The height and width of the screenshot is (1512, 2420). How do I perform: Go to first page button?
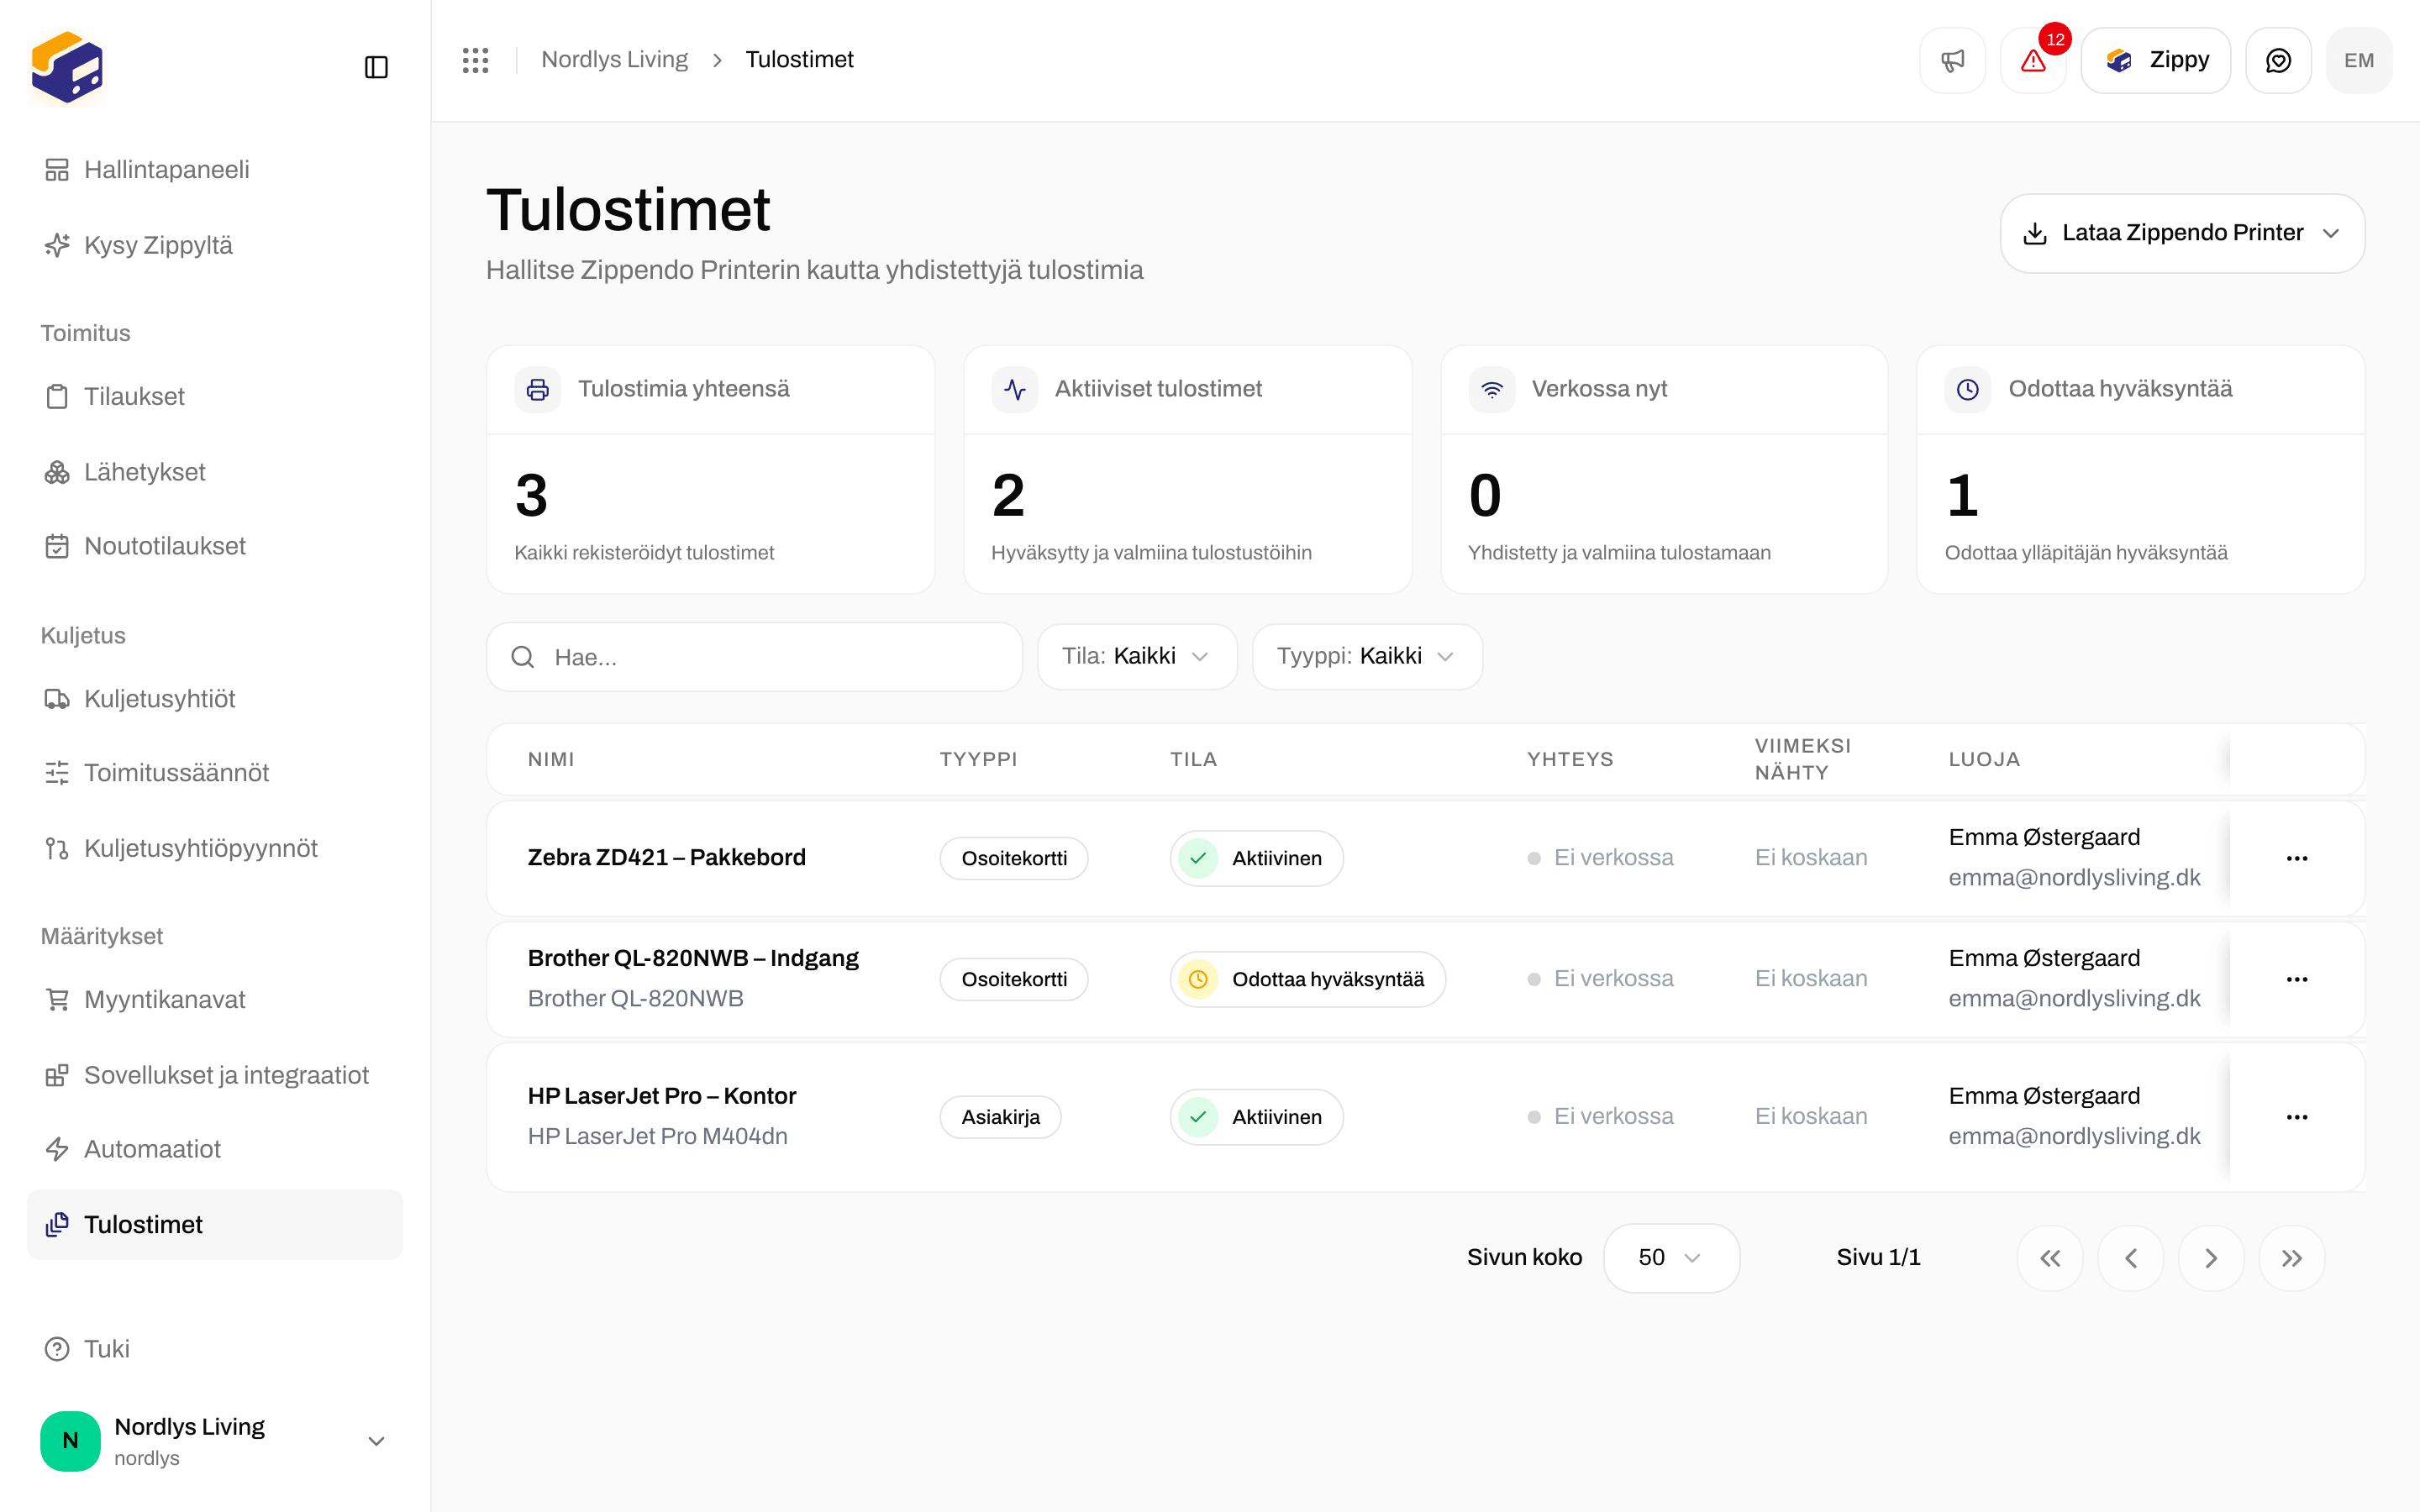pyautogui.click(x=2050, y=1258)
